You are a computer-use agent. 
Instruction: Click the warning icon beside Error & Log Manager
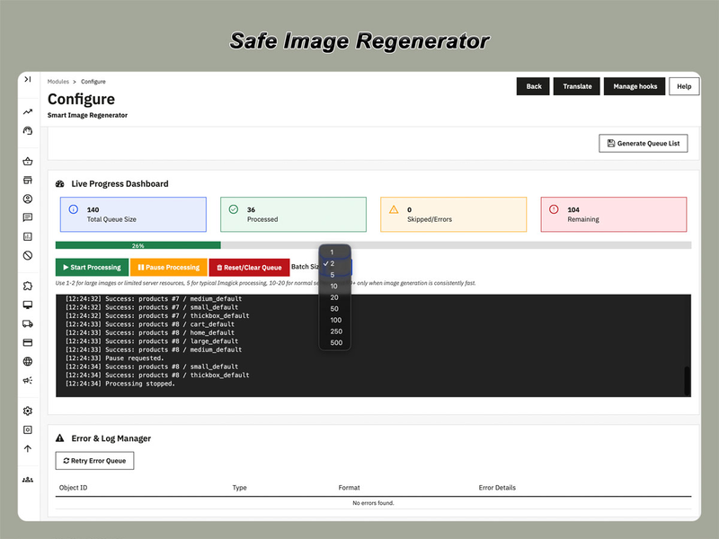[59, 437]
